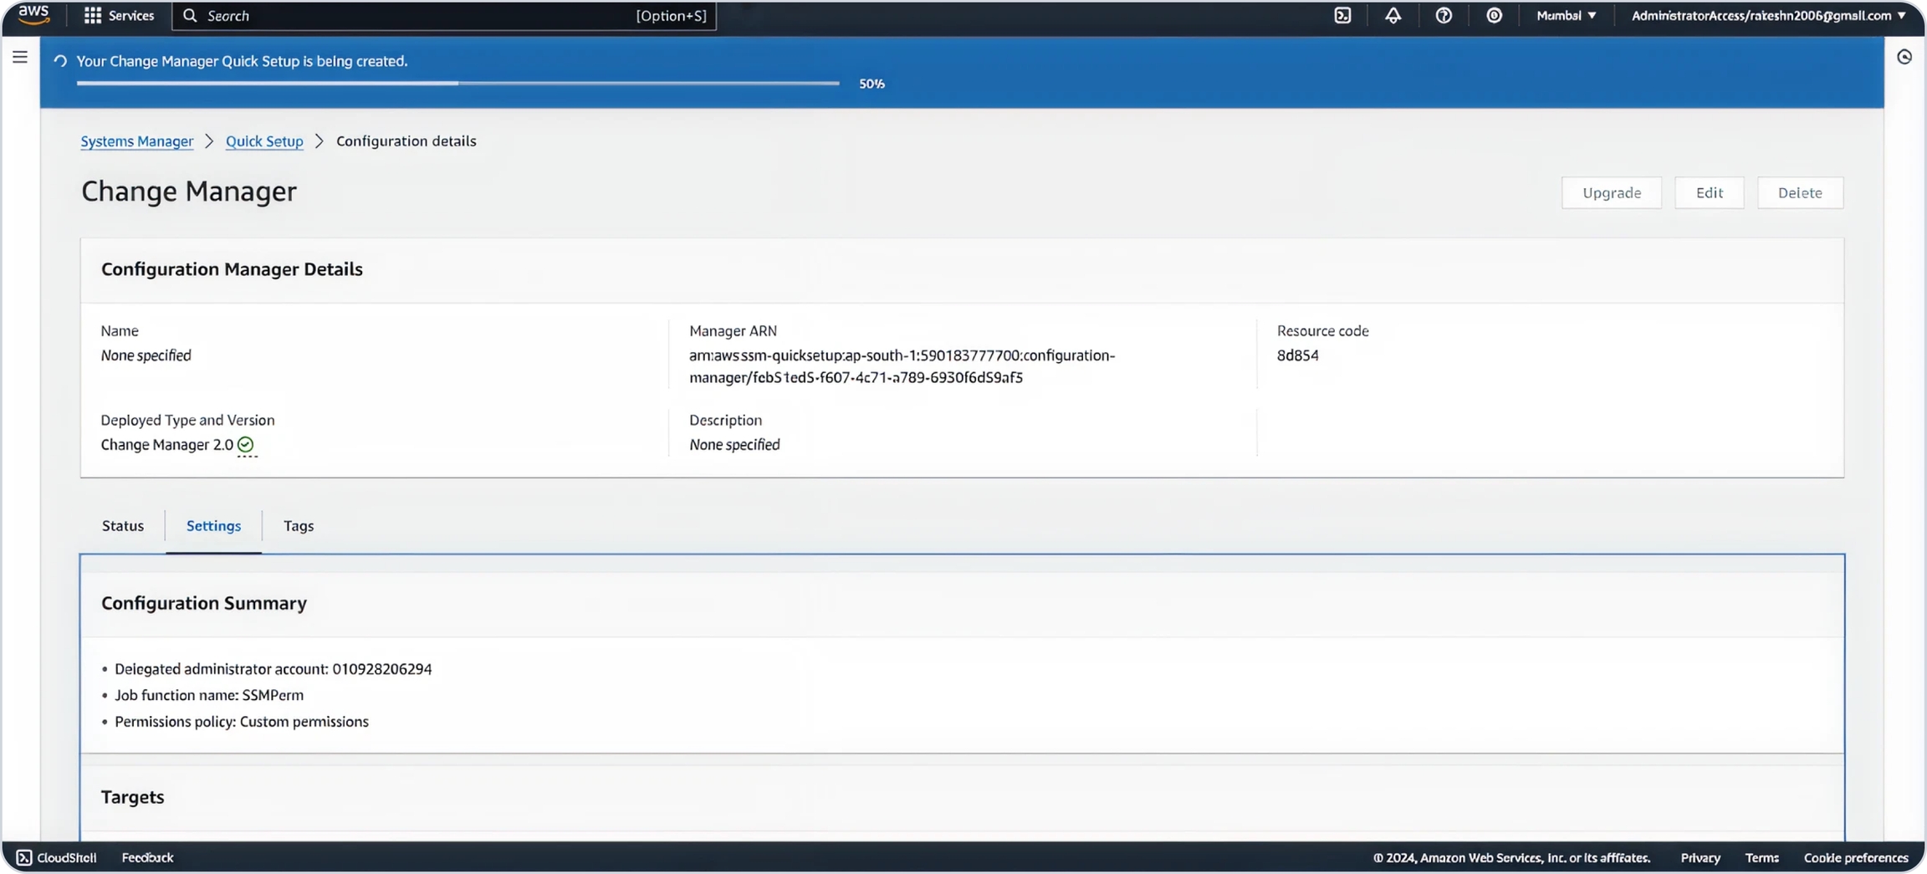Open CloudShell from the top navigation bar
This screenshot has width=1927, height=874.
1342,16
